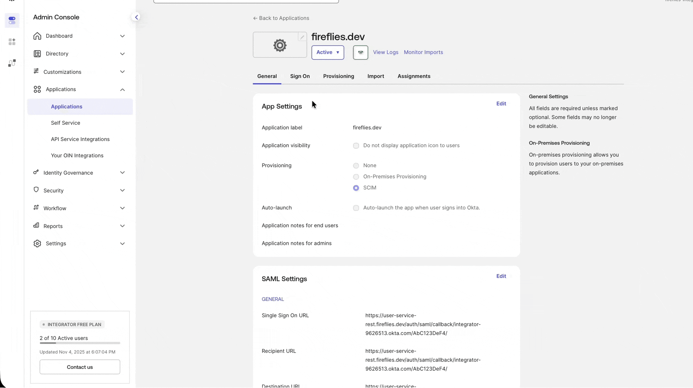Click the Identity Governance icon
The image size is (693, 388).
[36, 172]
